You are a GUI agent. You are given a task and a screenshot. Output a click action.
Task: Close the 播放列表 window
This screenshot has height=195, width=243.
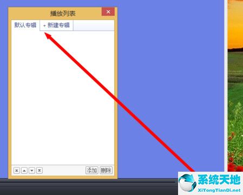click(x=108, y=12)
